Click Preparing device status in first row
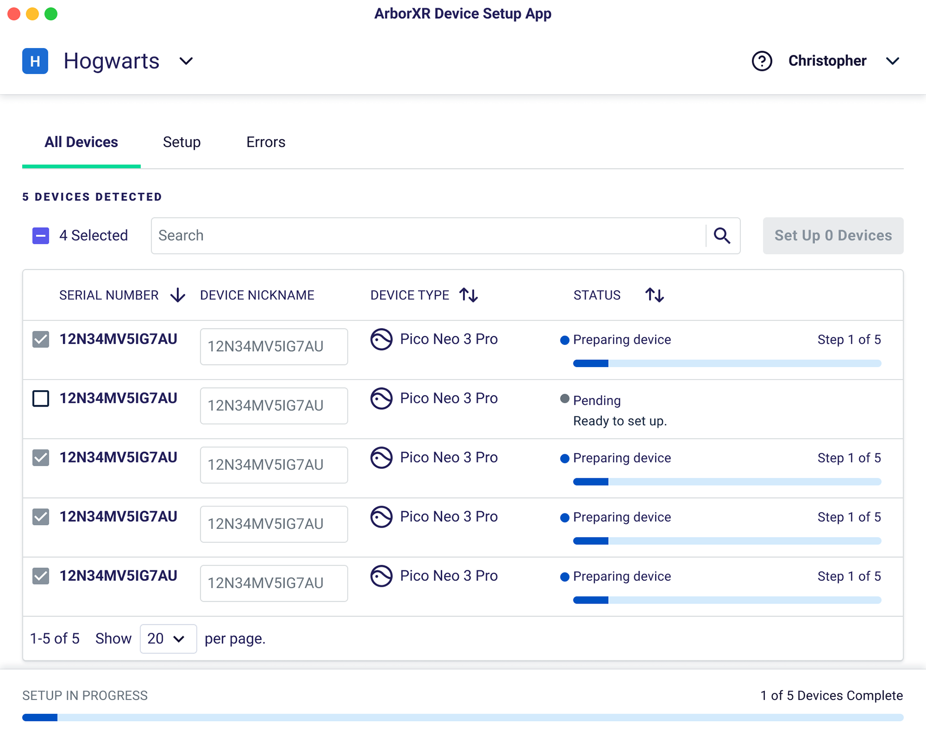926x736 pixels. point(622,340)
